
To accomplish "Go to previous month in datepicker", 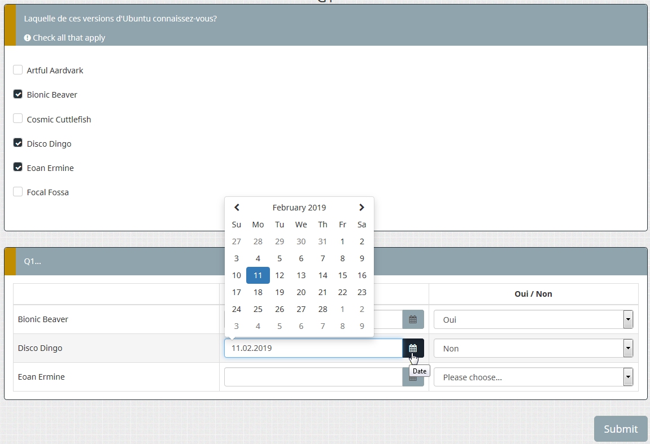I will pos(237,208).
